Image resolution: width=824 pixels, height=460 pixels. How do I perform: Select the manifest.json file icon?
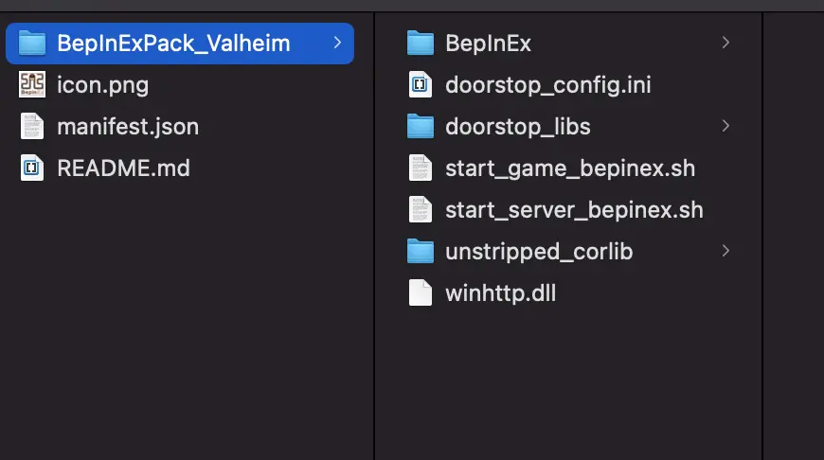[32, 126]
